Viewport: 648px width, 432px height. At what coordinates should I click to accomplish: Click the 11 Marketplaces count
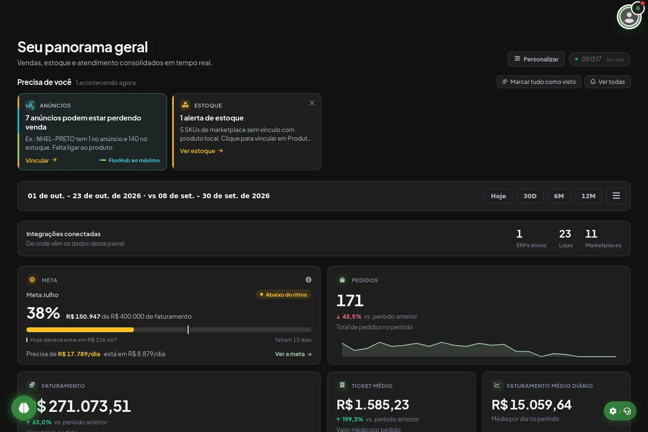pos(603,238)
